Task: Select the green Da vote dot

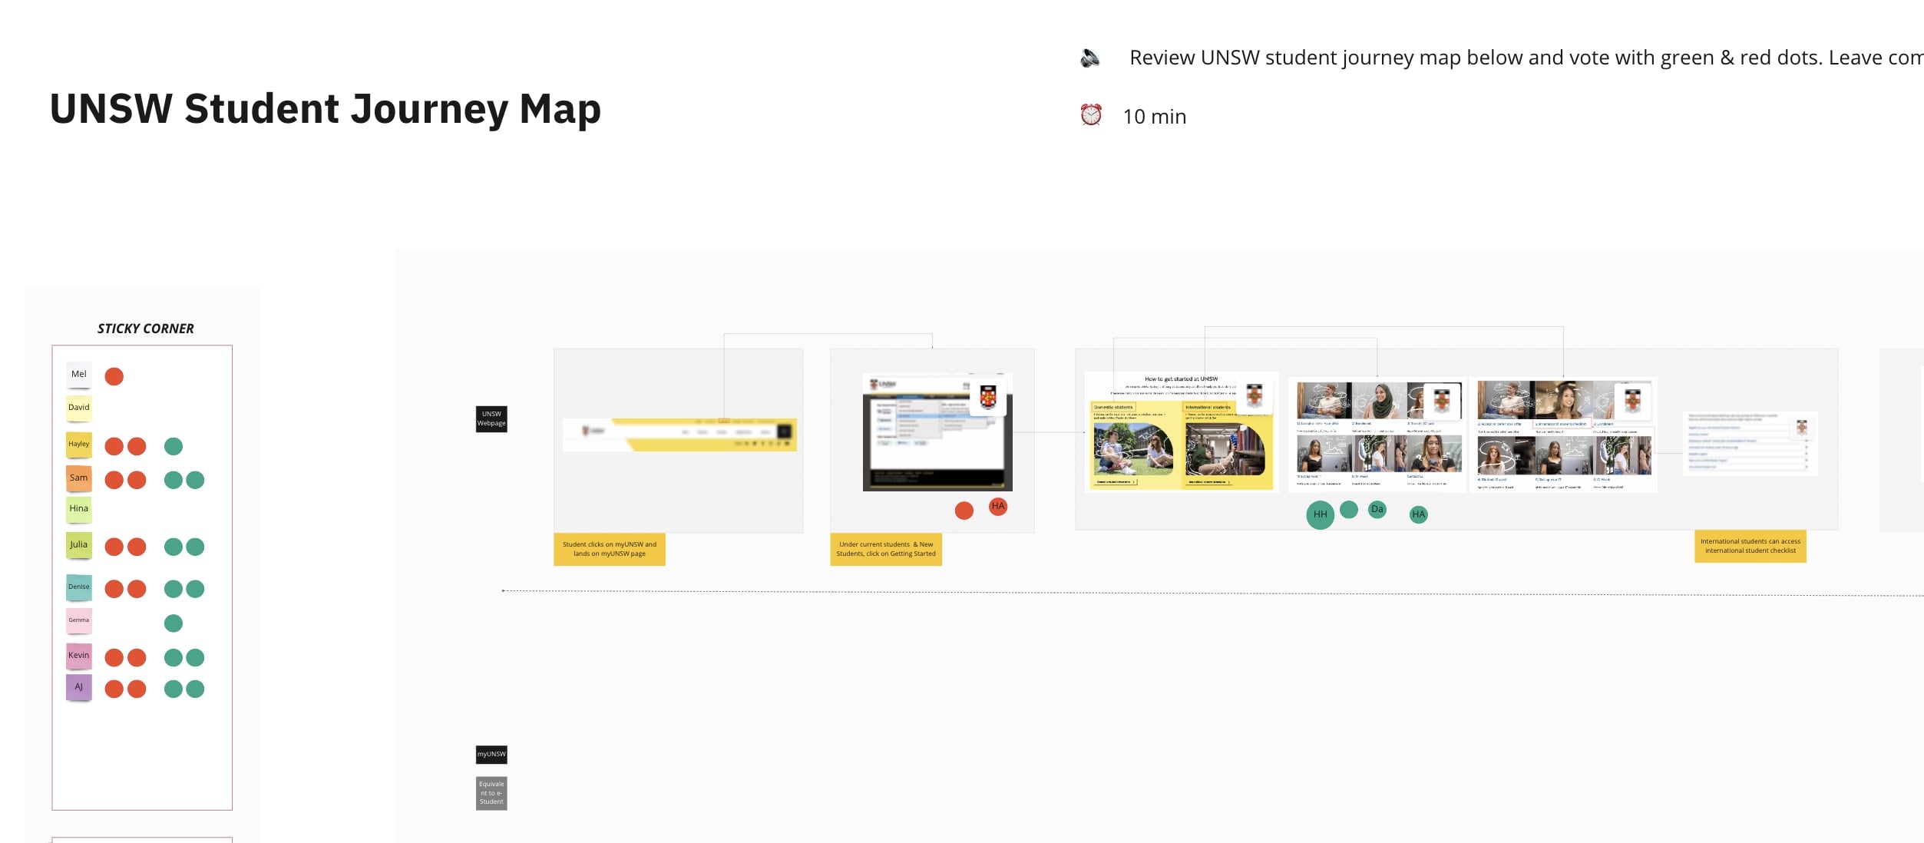Action: [x=1377, y=509]
